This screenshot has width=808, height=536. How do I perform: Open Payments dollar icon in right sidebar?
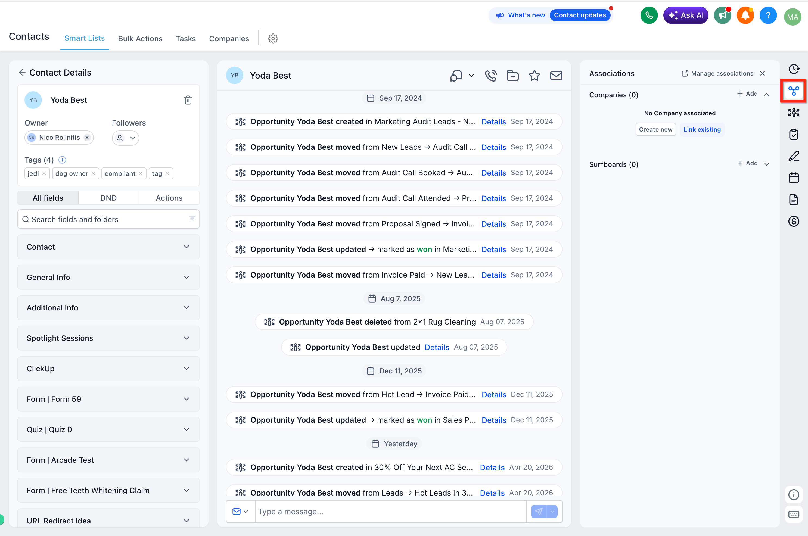[793, 221]
